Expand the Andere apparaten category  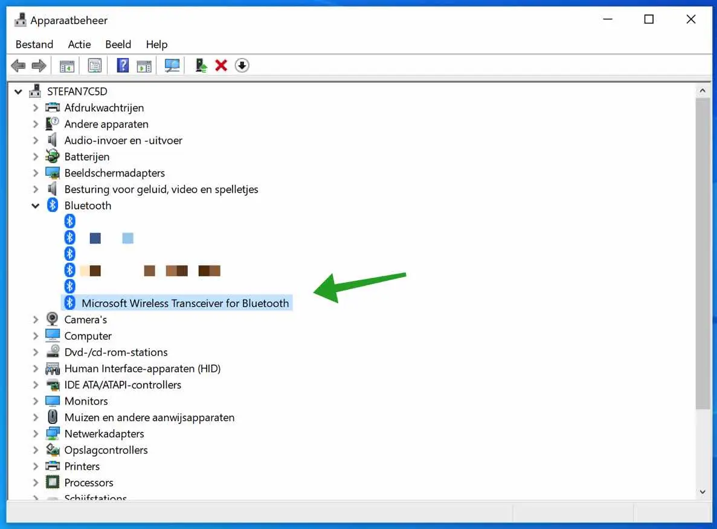tap(36, 124)
